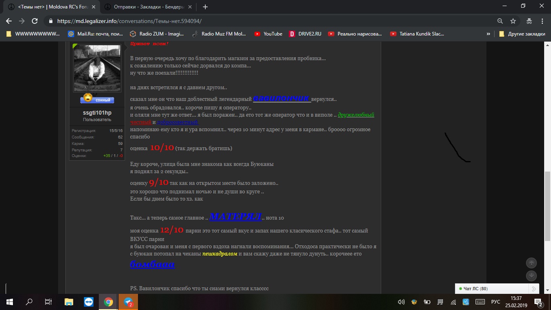Click the ssgti101hp user avatar image
Image resolution: width=551 pixels, height=310 pixels.
(x=97, y=68)
